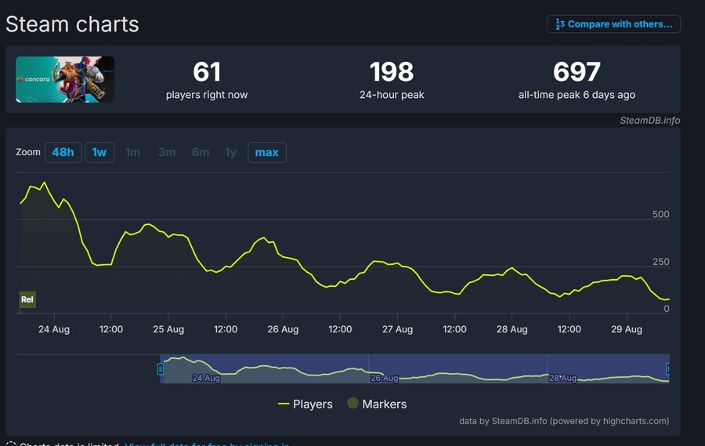Open the View full data by signing in link

point(208,444)
